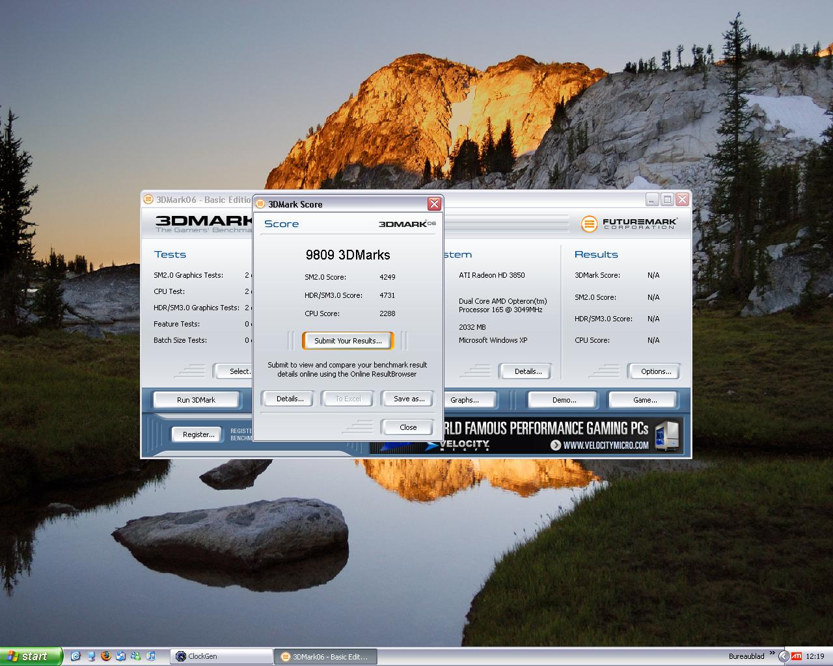Screen dimensions: 833x666
Task: Expand the Bureaublad toolbar chevron
Action: tap(772, 654)
